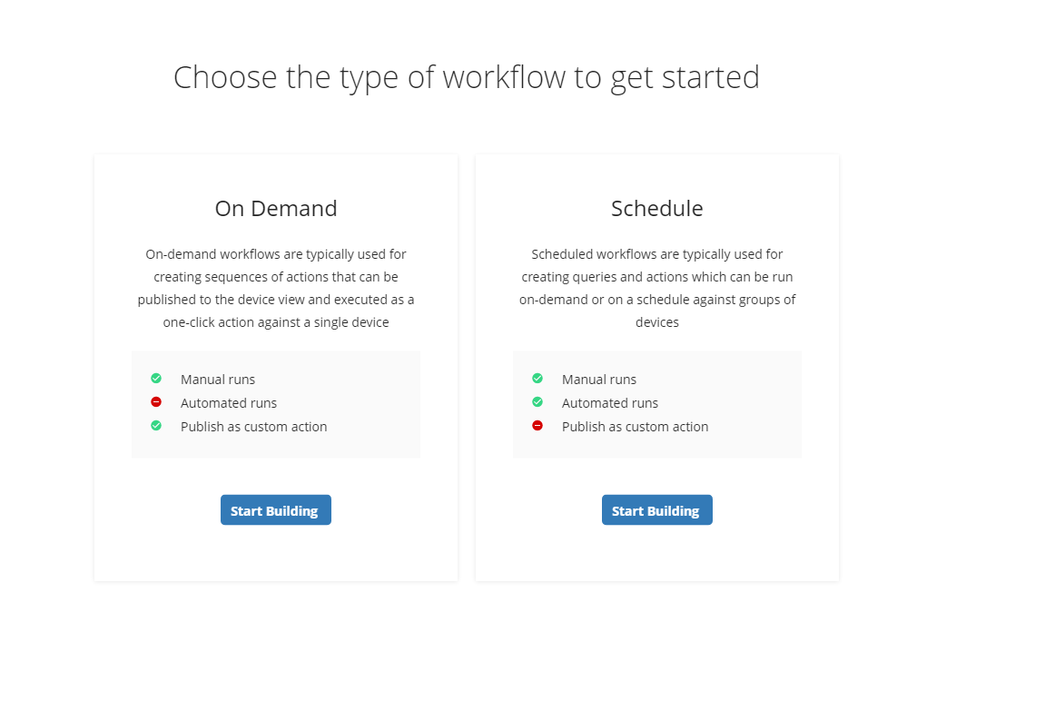Select the Schedule card title
The width and height of the screenshot is (1045, 701).
pyautogui.click(x=656, y=209)
